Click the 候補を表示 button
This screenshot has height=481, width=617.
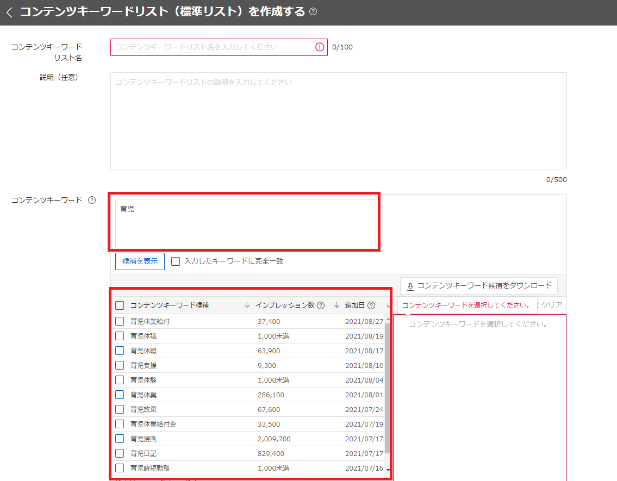(x=140, y=261)
